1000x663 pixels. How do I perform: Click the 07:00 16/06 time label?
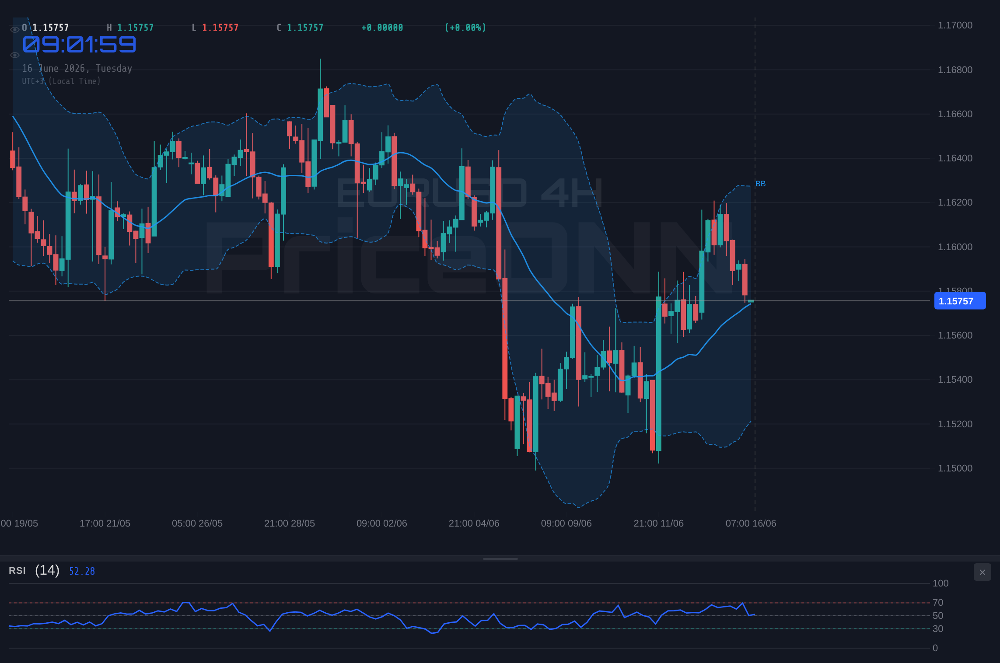pos(751,523)
